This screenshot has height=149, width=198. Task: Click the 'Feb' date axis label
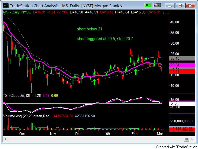pos(135,134)
